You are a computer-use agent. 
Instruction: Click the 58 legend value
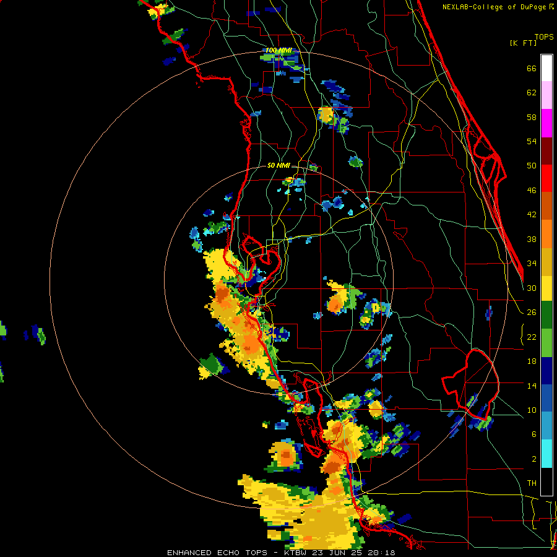point(532,117)
